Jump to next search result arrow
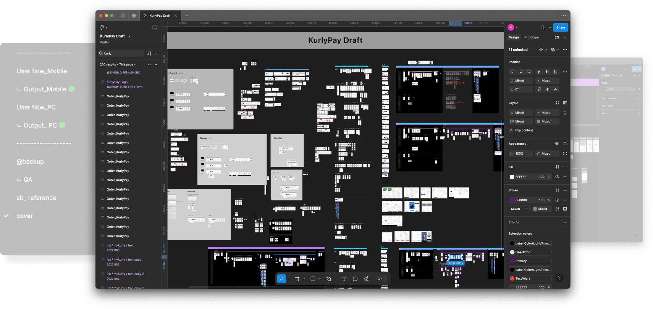This screenshot has width=653, height=309. (156, 64)
